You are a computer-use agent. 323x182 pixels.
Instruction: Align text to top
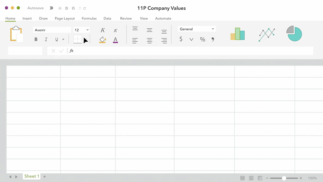(x=135, y=28)
